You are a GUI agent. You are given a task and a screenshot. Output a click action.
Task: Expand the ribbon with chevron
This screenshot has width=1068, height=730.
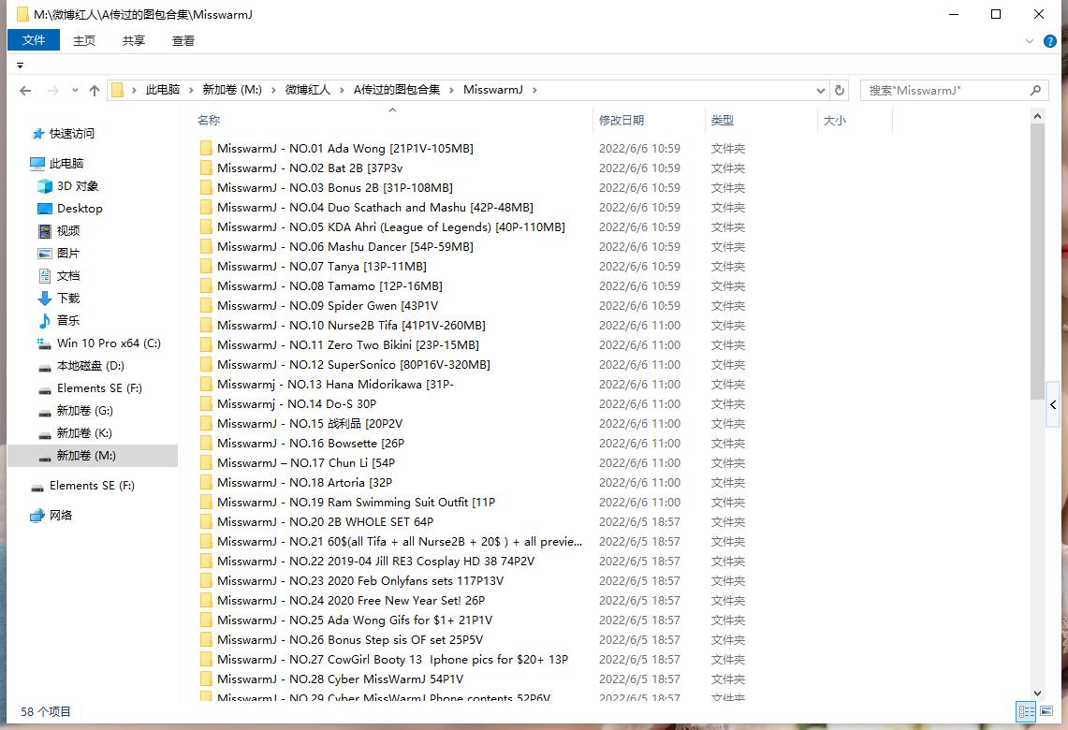(1030, 41)
